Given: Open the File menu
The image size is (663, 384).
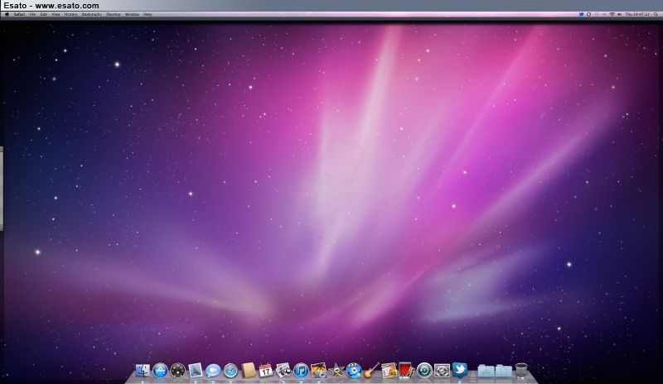Looking at the screenshot, I should coord(32,14).
